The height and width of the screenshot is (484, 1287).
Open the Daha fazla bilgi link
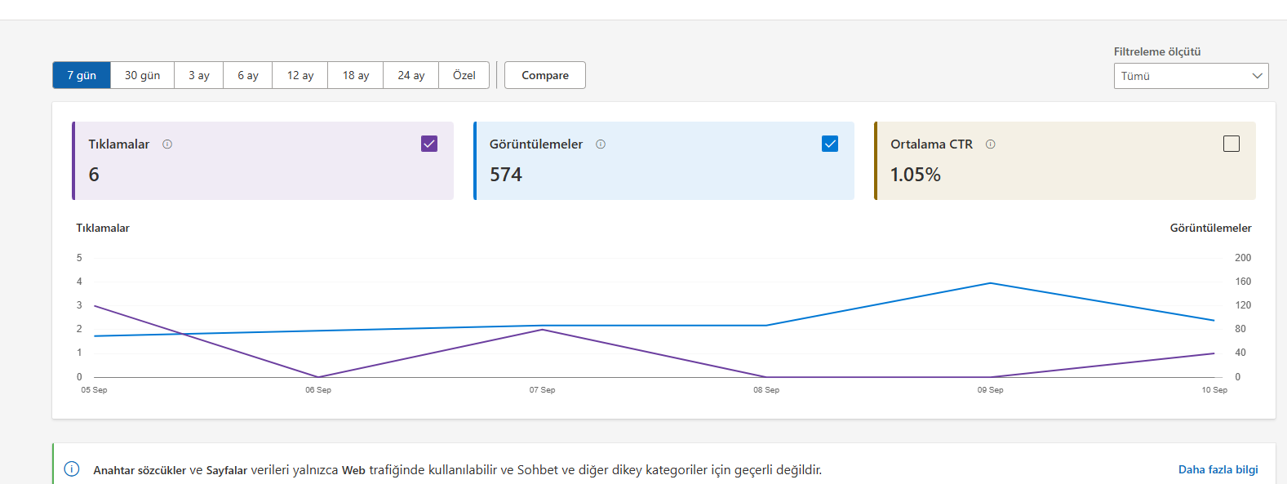(x=1218, y=469)
